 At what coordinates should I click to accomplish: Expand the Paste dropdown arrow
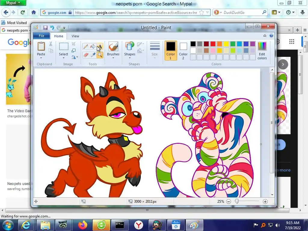(41, 58)
